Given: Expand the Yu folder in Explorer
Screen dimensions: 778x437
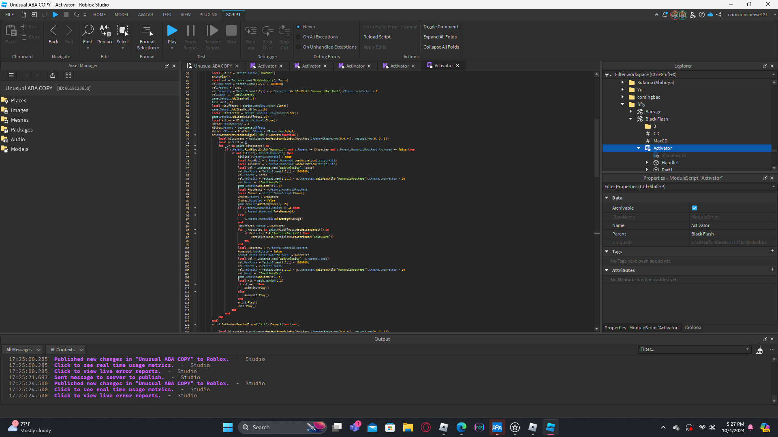Looking at the screenshot, I should pos(623,90).
